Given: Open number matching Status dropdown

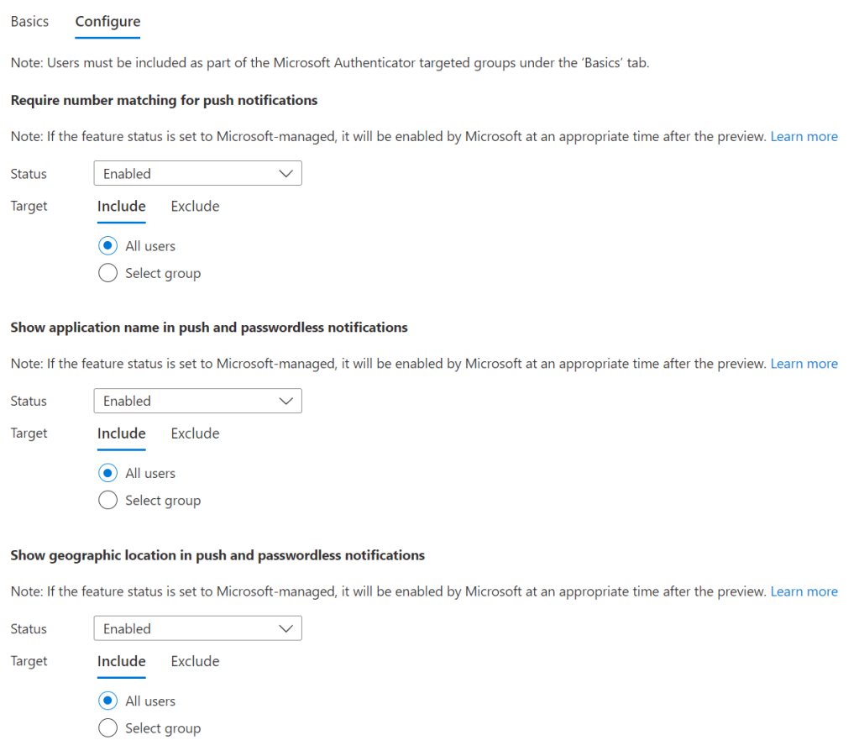Looking at the screenshot, I should tap(197, 174).
